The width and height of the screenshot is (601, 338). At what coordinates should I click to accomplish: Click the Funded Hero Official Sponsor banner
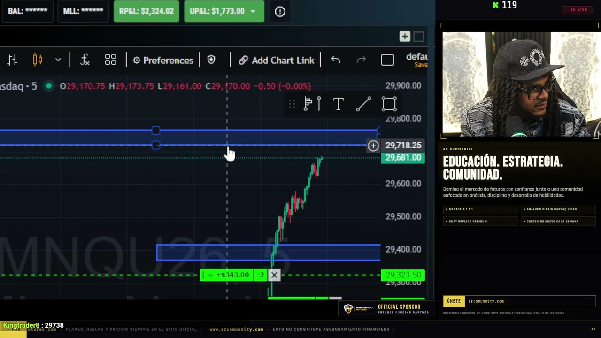coord(386,309)
